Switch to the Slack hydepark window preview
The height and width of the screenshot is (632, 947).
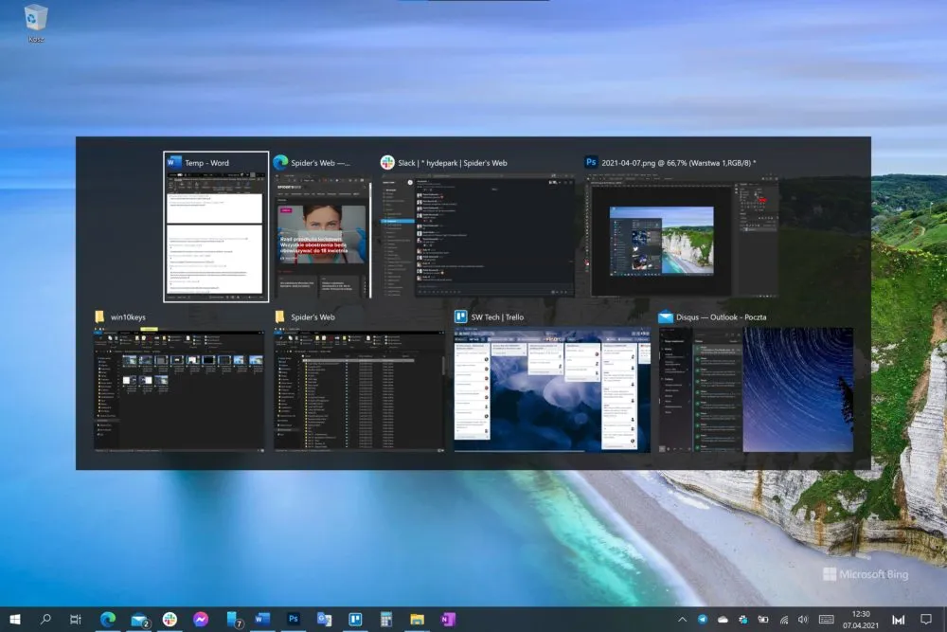tap(477, 226)
